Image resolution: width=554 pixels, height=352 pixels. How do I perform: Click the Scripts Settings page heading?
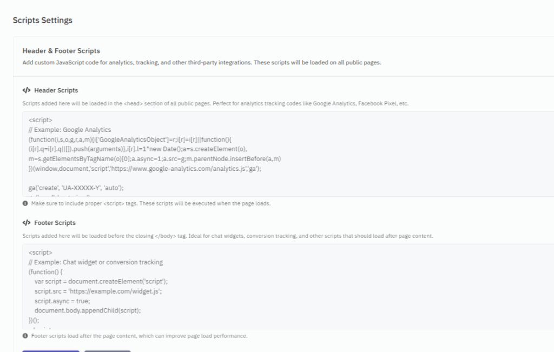pyautogui.click(x=43, y=21)
